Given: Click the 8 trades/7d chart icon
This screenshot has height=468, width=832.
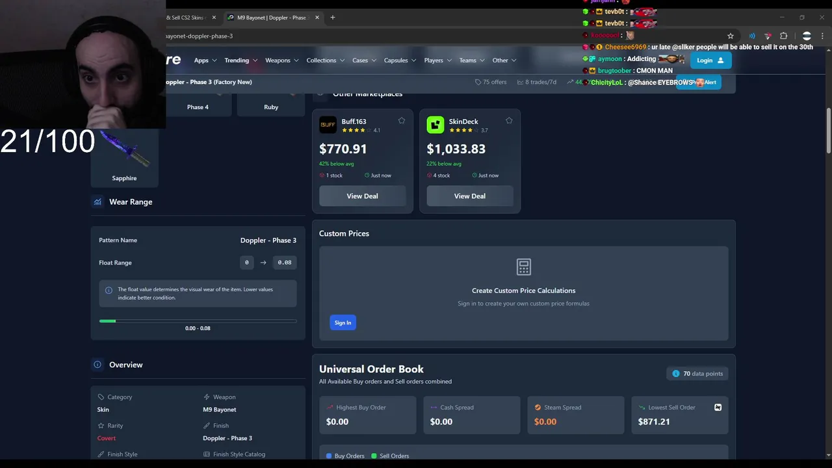Looking at the screenshot, I should point(520,82).
